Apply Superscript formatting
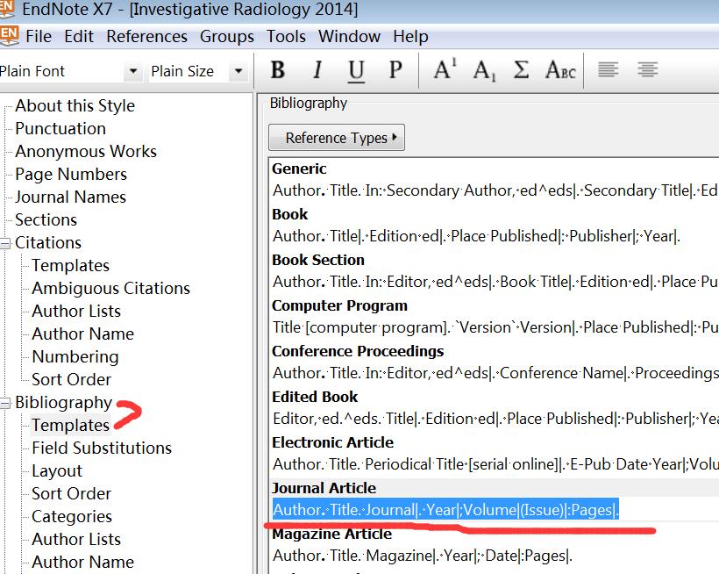This screenshot has width=719, height=574. click(x=445, y=69)
